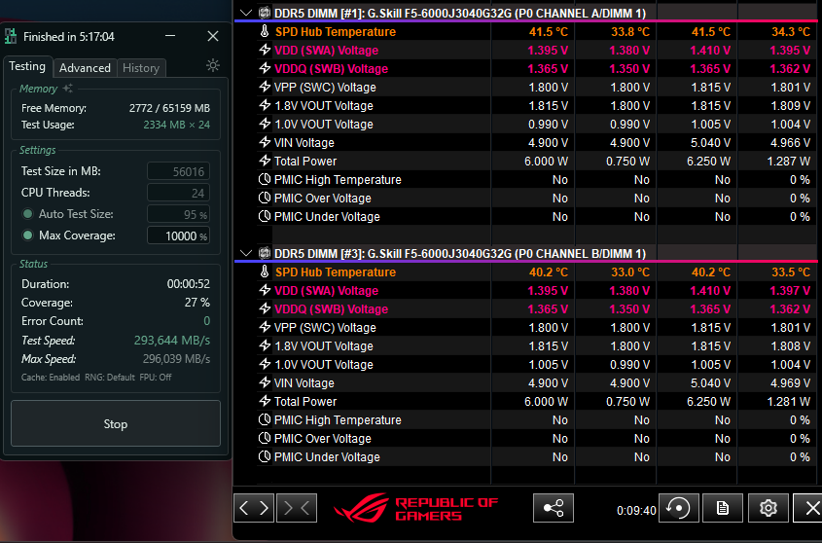Viewport: 822px width, 543px height.
Task: Click the Test Speed 293,644 MB/s value
Action: pyautogui.click(x=172, y=340)
